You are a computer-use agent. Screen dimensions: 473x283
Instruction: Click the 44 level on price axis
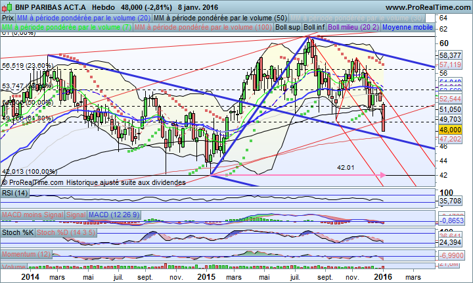click(443, 161)
